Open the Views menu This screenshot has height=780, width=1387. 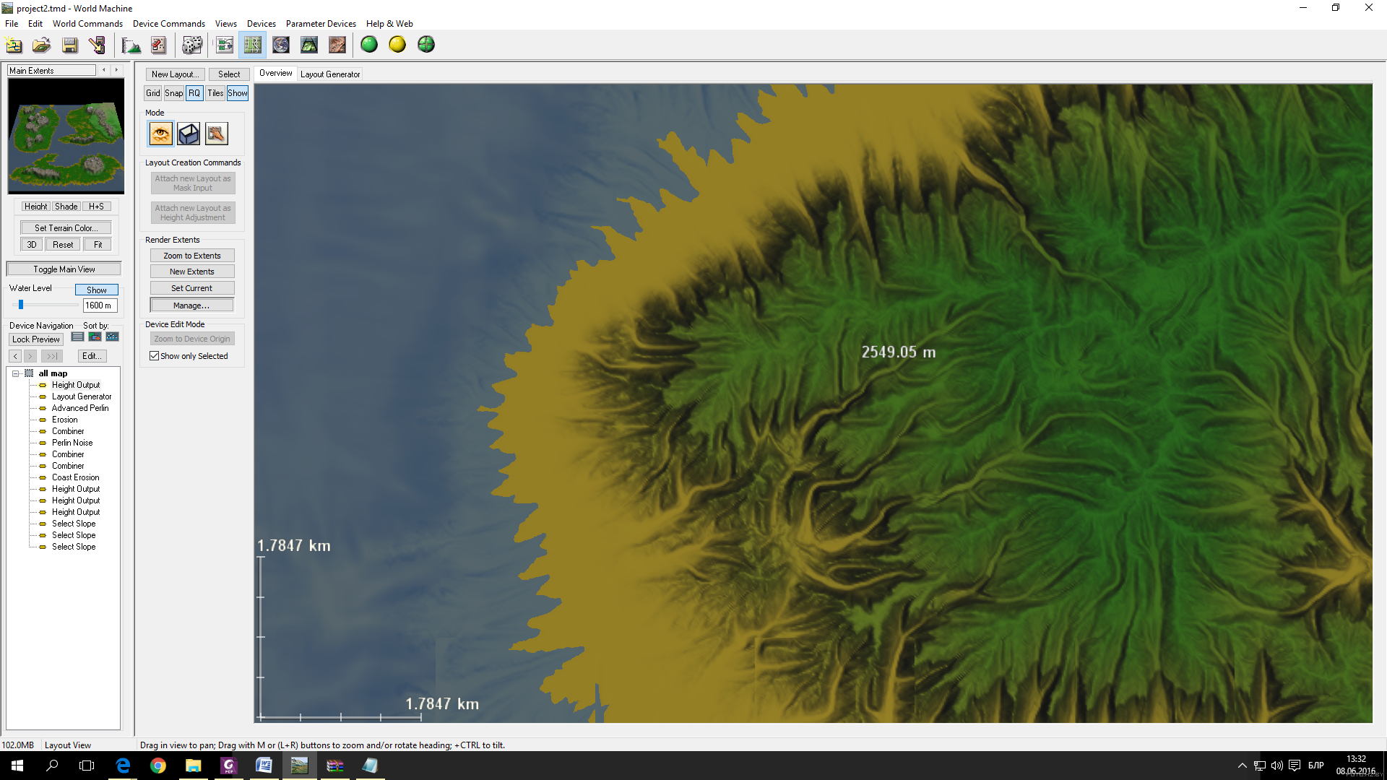(225, 24)
